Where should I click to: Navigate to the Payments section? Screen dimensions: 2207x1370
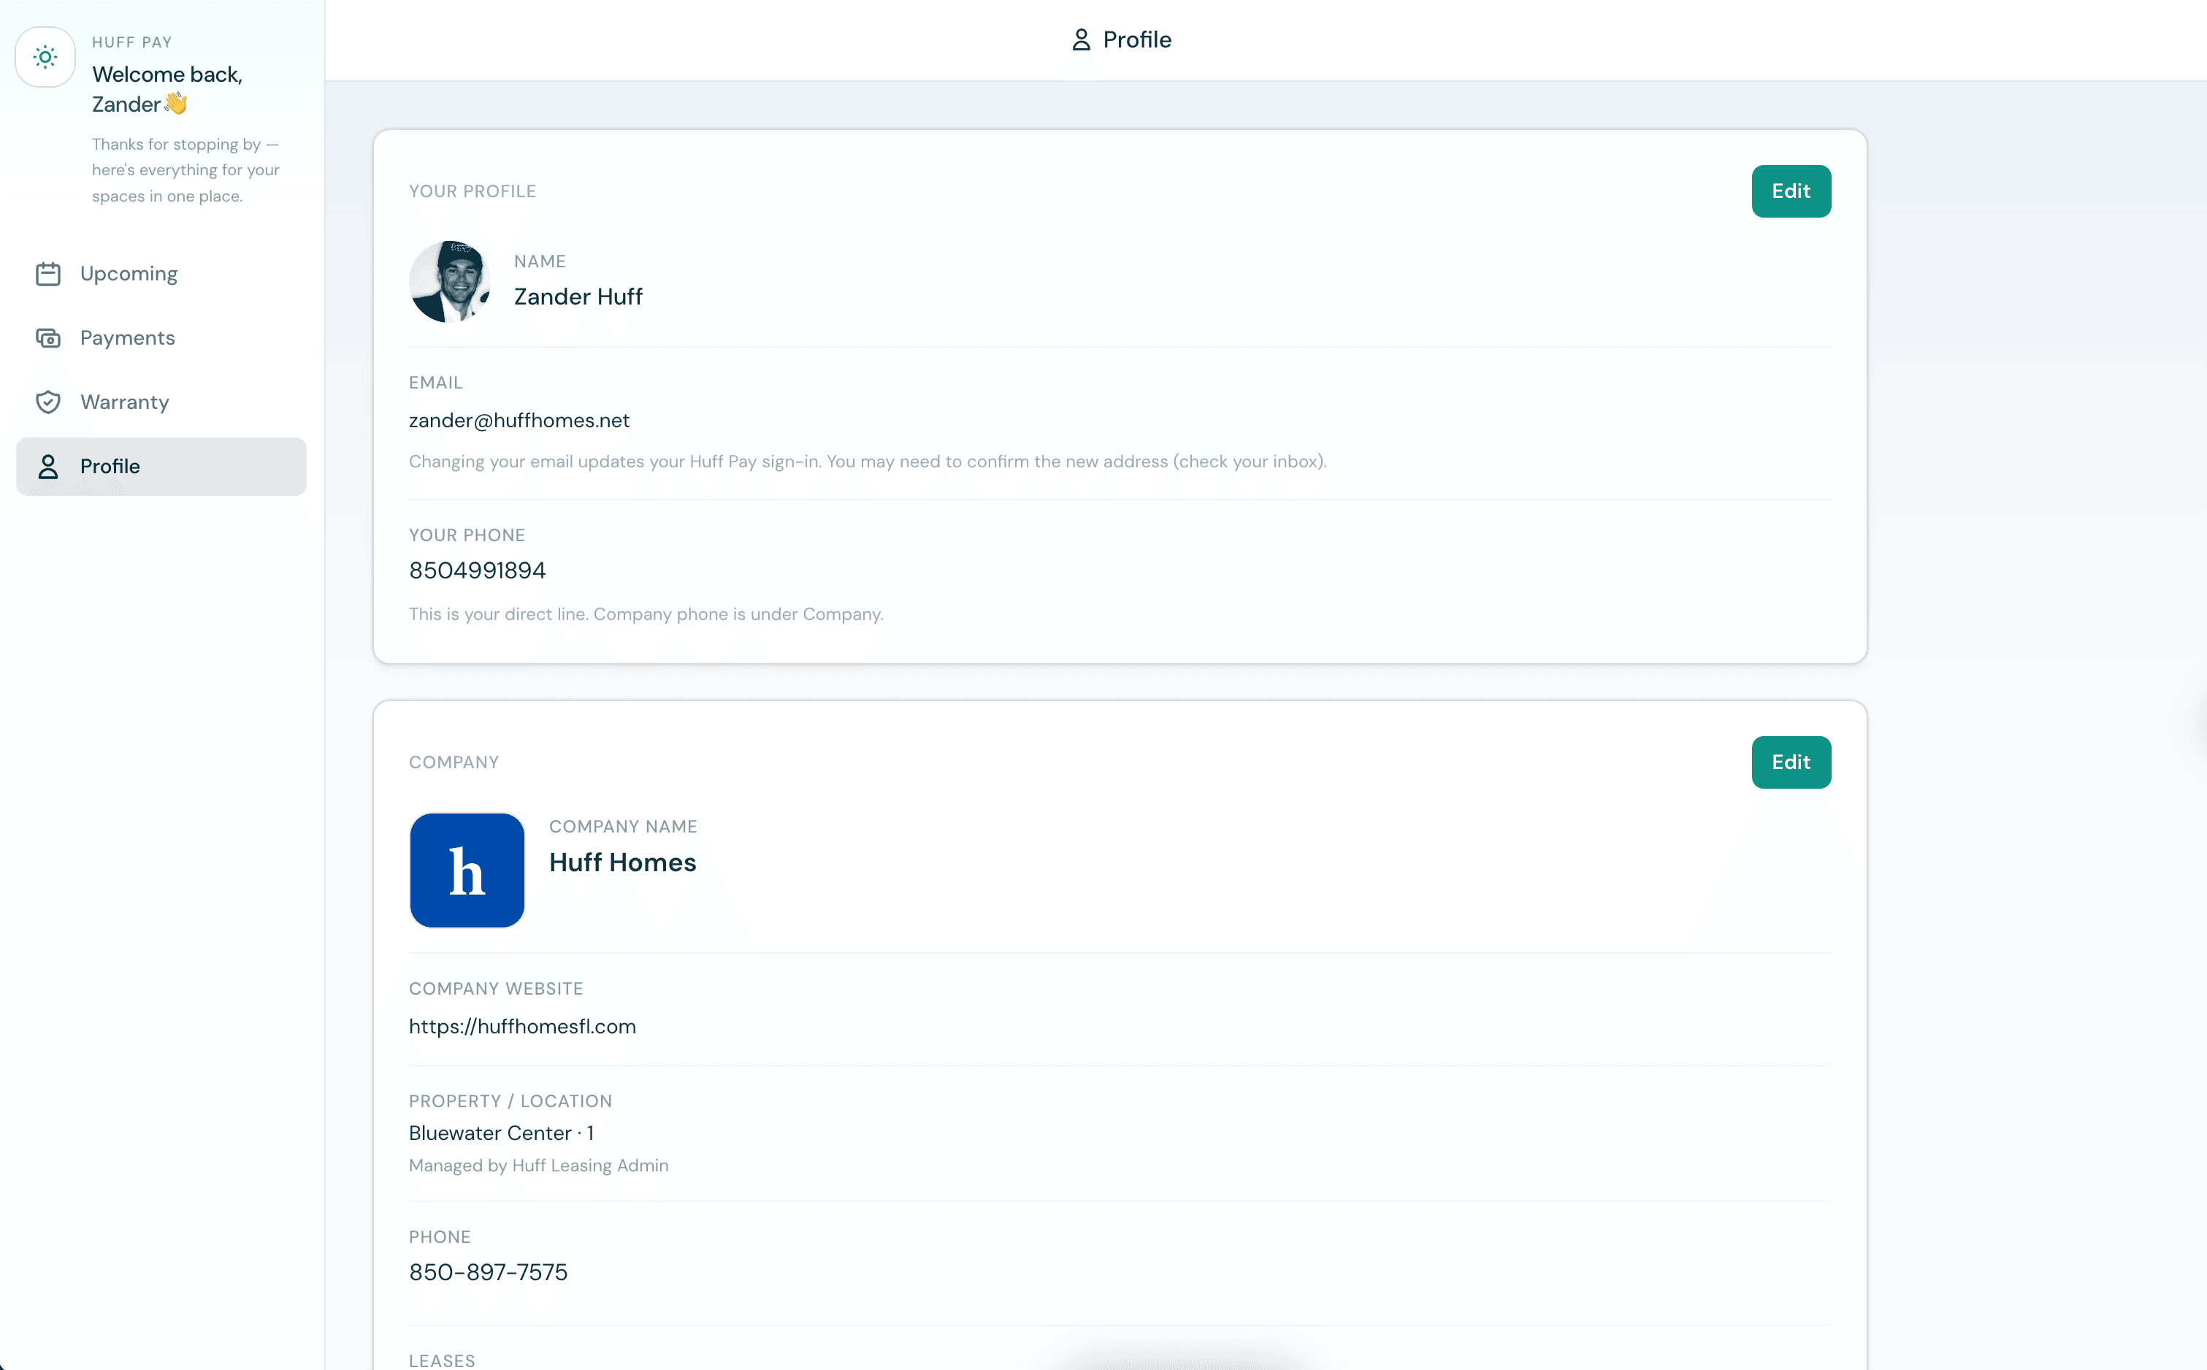coord(127,337)
